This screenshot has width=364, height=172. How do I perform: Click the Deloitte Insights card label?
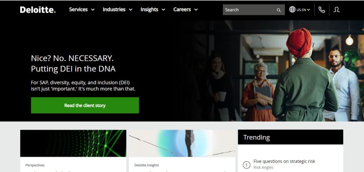(x=146, y=165)
